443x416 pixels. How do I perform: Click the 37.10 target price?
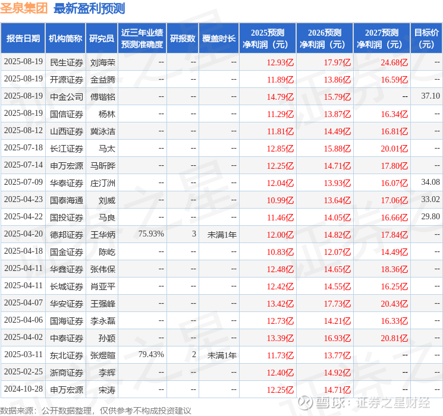(431, 96)
